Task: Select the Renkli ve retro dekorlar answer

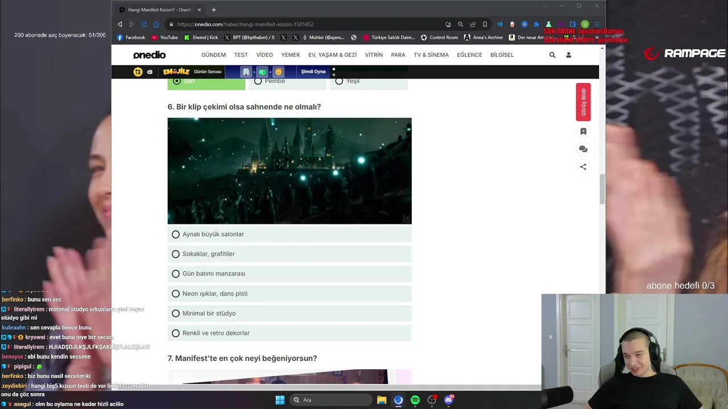Action: point(289,333)
